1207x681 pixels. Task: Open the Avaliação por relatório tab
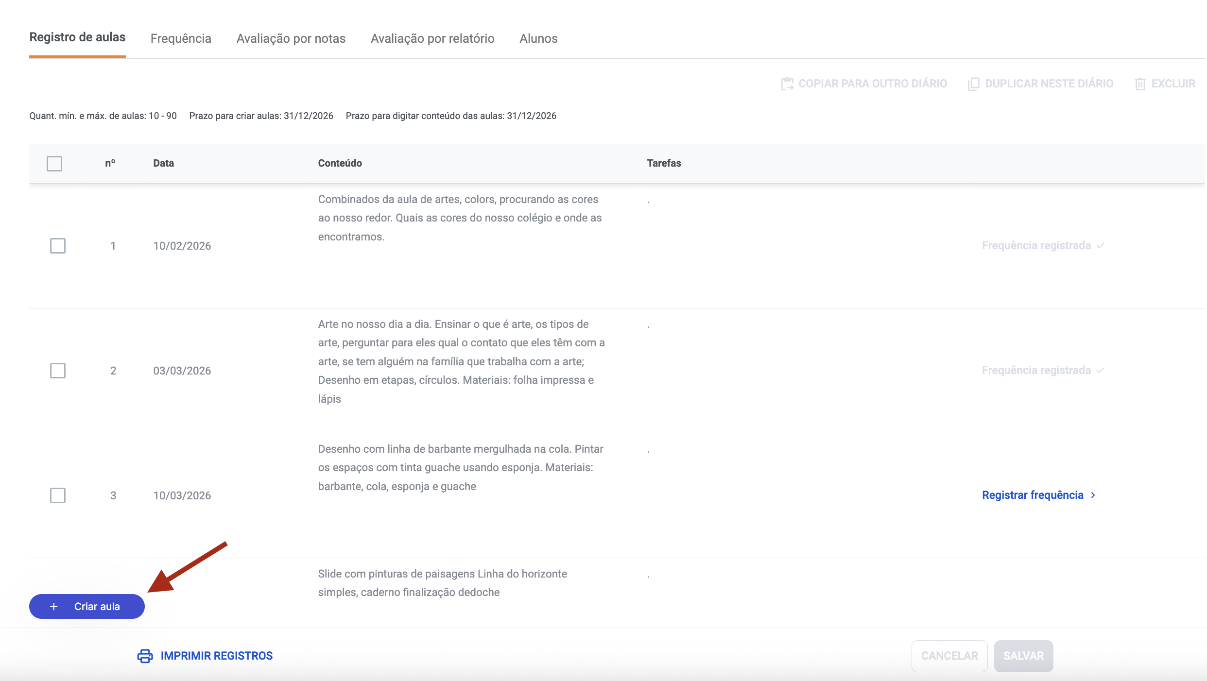click(x=432, y=38)
